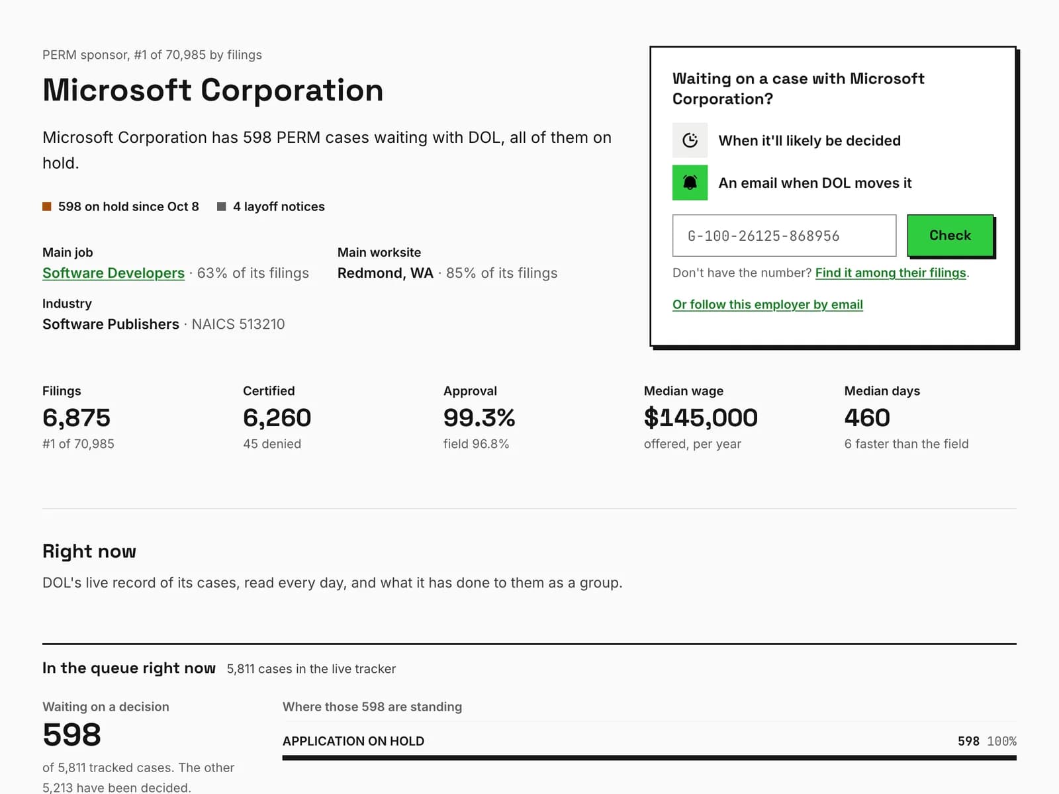
Task: Click '598 on hold since Oct 8'
Action: click(128, 206)
